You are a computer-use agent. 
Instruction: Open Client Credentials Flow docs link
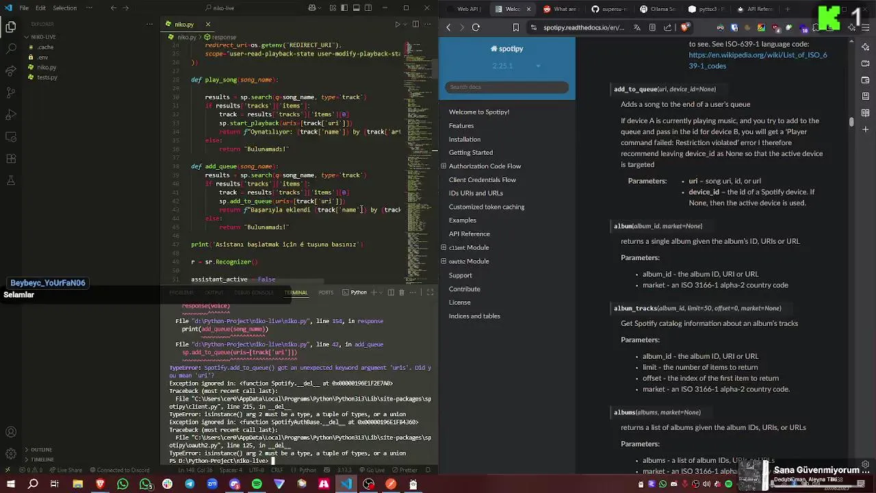(482, 180)
